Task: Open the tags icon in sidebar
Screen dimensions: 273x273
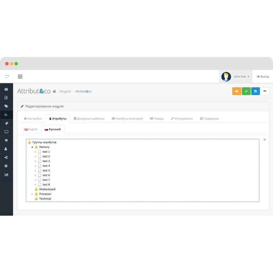Action: point(6,106)
